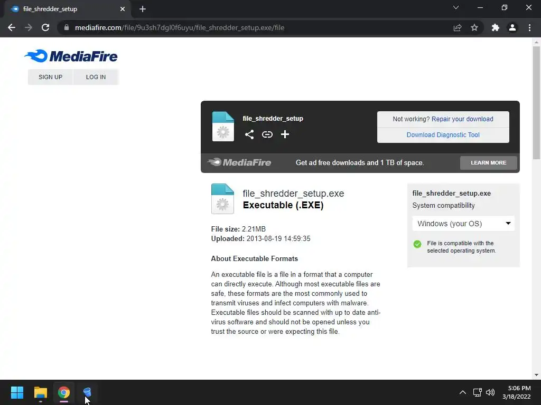Image resolution: width=541 pixels, height=405 pixels.
Task: Click the Uploaded 2013-08-19 14:59:35 text
Action: [x=261, y=239]
